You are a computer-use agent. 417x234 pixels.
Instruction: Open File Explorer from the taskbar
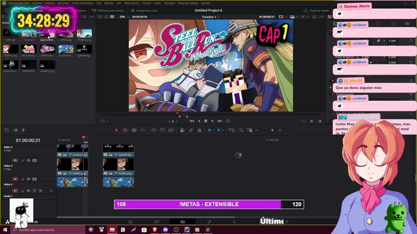point(112,230)
